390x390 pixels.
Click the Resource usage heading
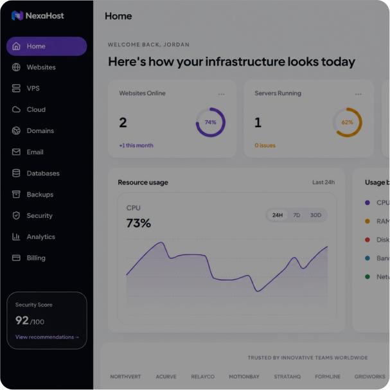143,182
